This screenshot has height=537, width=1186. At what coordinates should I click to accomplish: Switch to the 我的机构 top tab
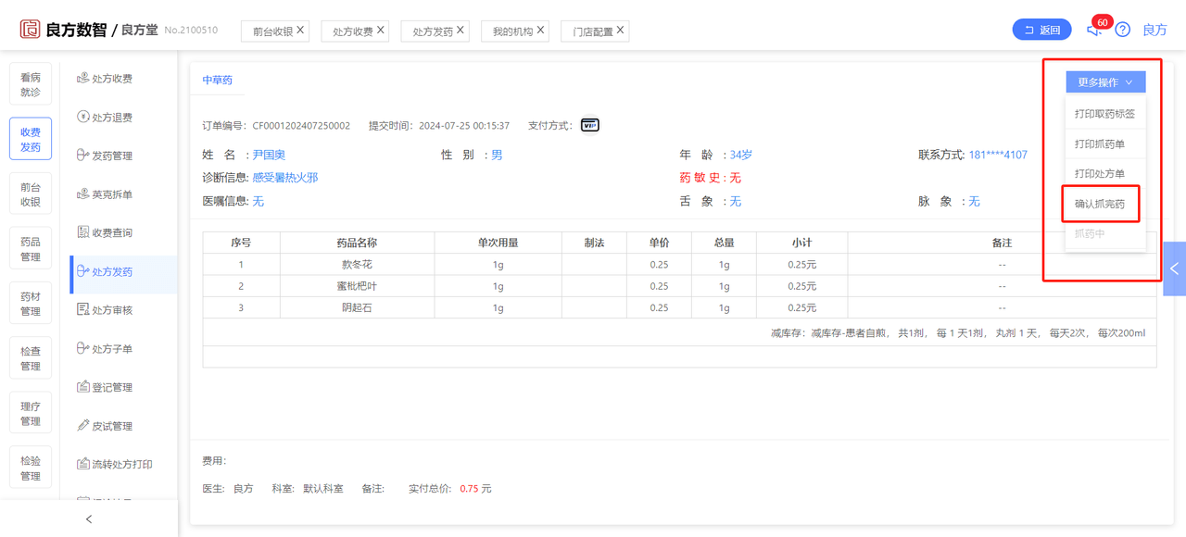tap(513, 31)
